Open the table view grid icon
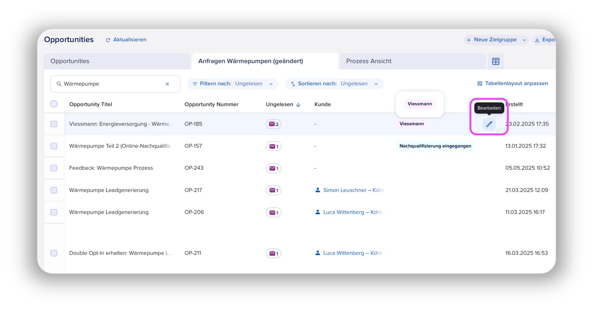 (x=496, y=62)
